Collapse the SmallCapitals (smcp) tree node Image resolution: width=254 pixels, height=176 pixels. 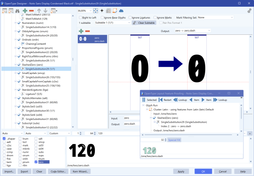click(x=15, y=73)
